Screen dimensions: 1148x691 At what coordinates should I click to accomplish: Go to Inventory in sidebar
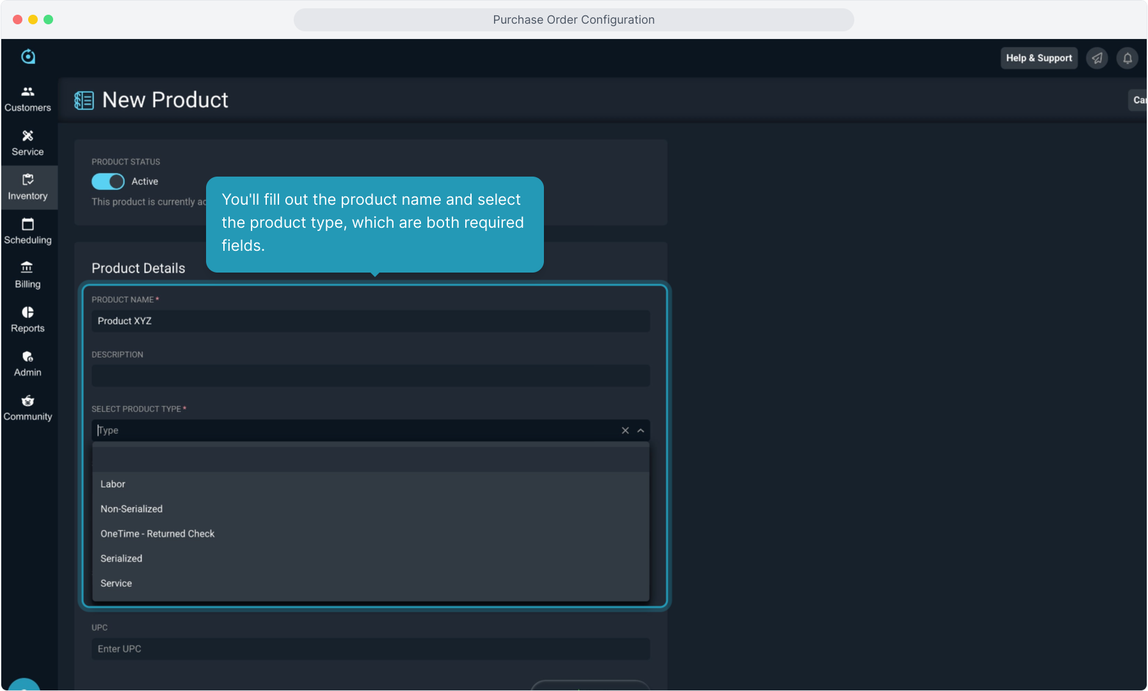pyautogui.click(x=28, y=187)
